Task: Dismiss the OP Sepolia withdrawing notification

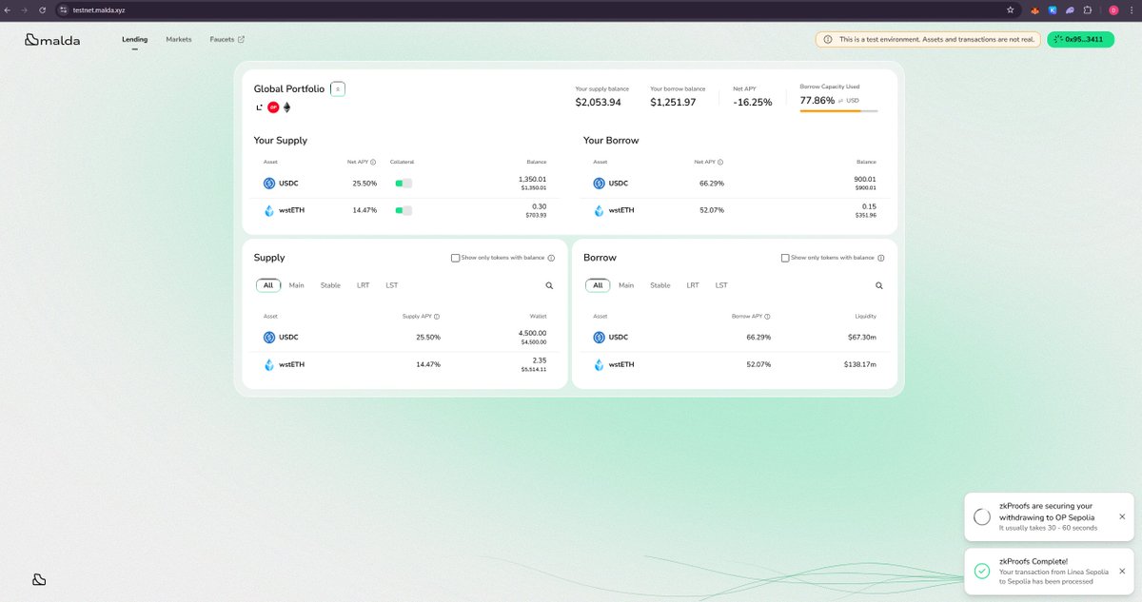Action: pyautogui.click(x=1121, y=516)
